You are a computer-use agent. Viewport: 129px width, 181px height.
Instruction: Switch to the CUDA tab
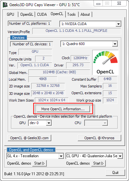click(x=42, y=14)
